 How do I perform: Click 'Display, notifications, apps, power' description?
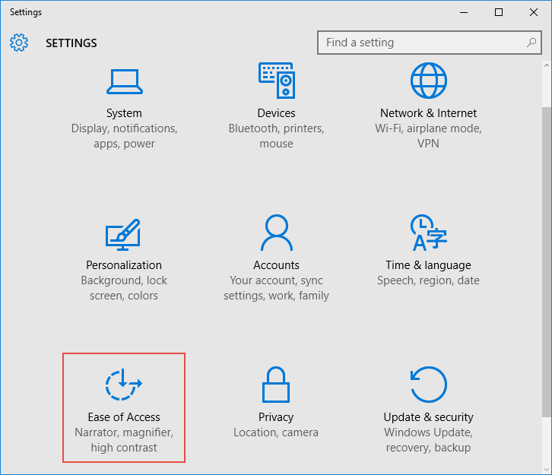click(x=124, y=136)
